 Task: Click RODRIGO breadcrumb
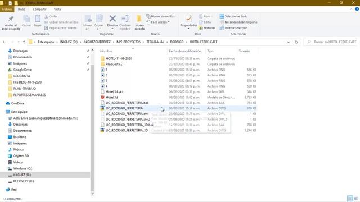click(177, 42)
